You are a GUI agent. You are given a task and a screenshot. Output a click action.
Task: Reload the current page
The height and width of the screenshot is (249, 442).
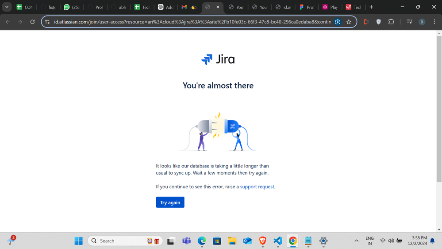(x=32, y=22)
